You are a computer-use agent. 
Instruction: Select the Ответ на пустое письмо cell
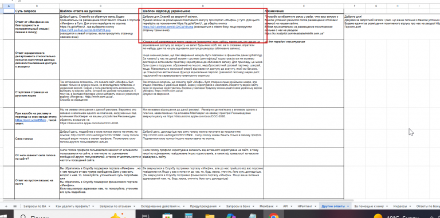pyautogui.click(x=37, y=182)
